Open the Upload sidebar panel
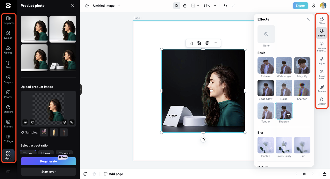Screen dimensions: 330x179 click(x=8, y=50)
